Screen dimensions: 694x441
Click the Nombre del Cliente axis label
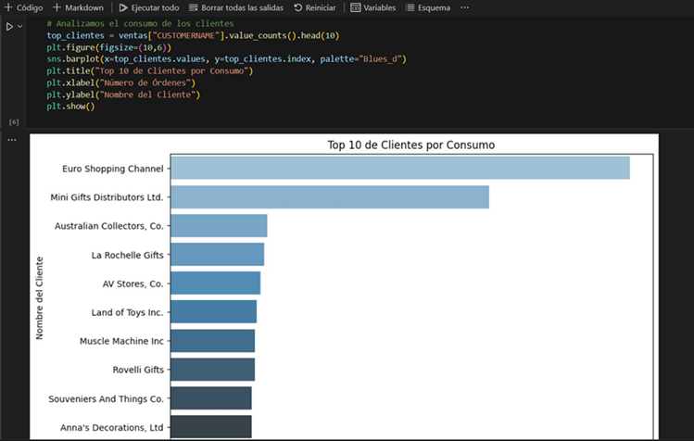pos(40,298)
